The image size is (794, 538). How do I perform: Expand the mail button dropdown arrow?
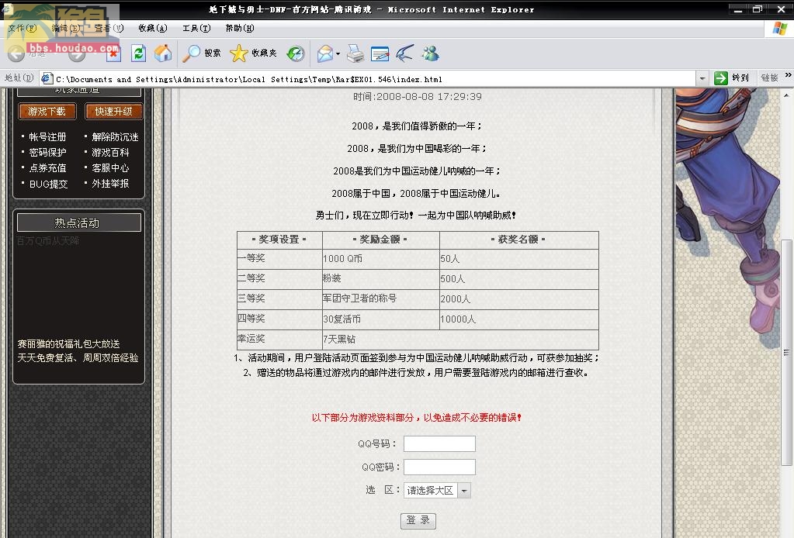[x=338, y=53]
